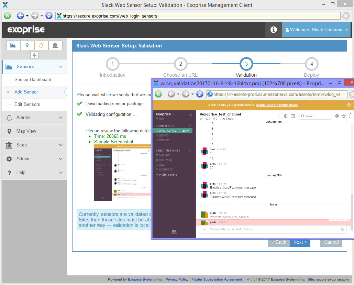Open the Privacy Policy link

[x=177, y=279]
